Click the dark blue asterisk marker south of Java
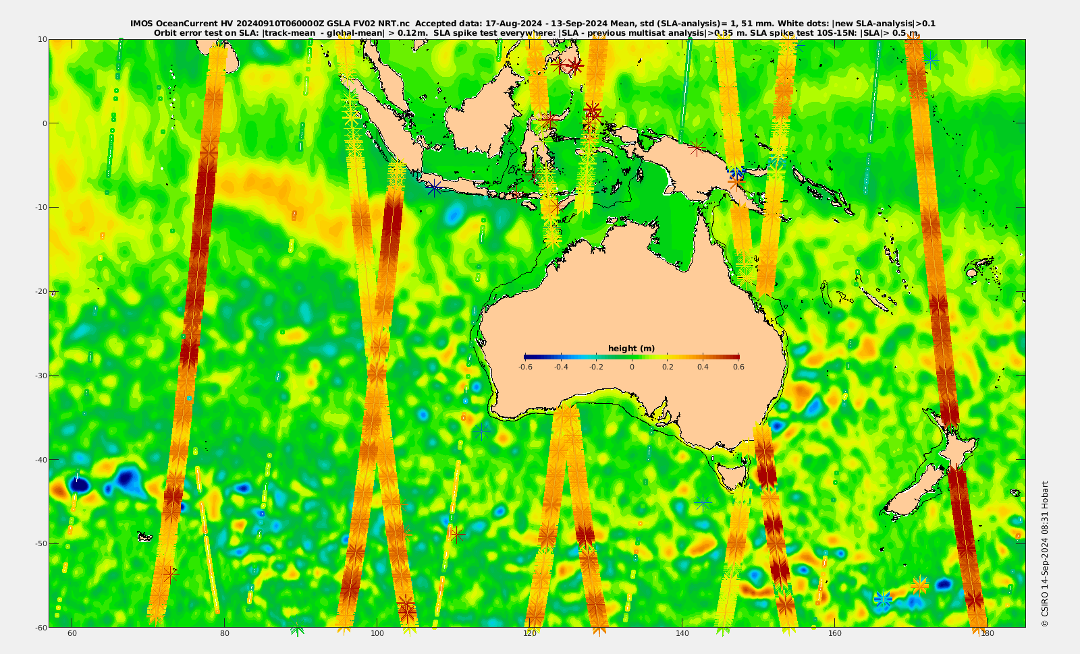 (x=434, y=187)
